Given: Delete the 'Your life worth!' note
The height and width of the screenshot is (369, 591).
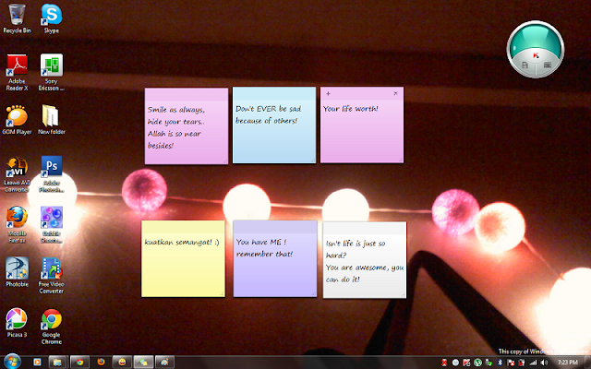Looking at the screenshot, I should (395, 93).
